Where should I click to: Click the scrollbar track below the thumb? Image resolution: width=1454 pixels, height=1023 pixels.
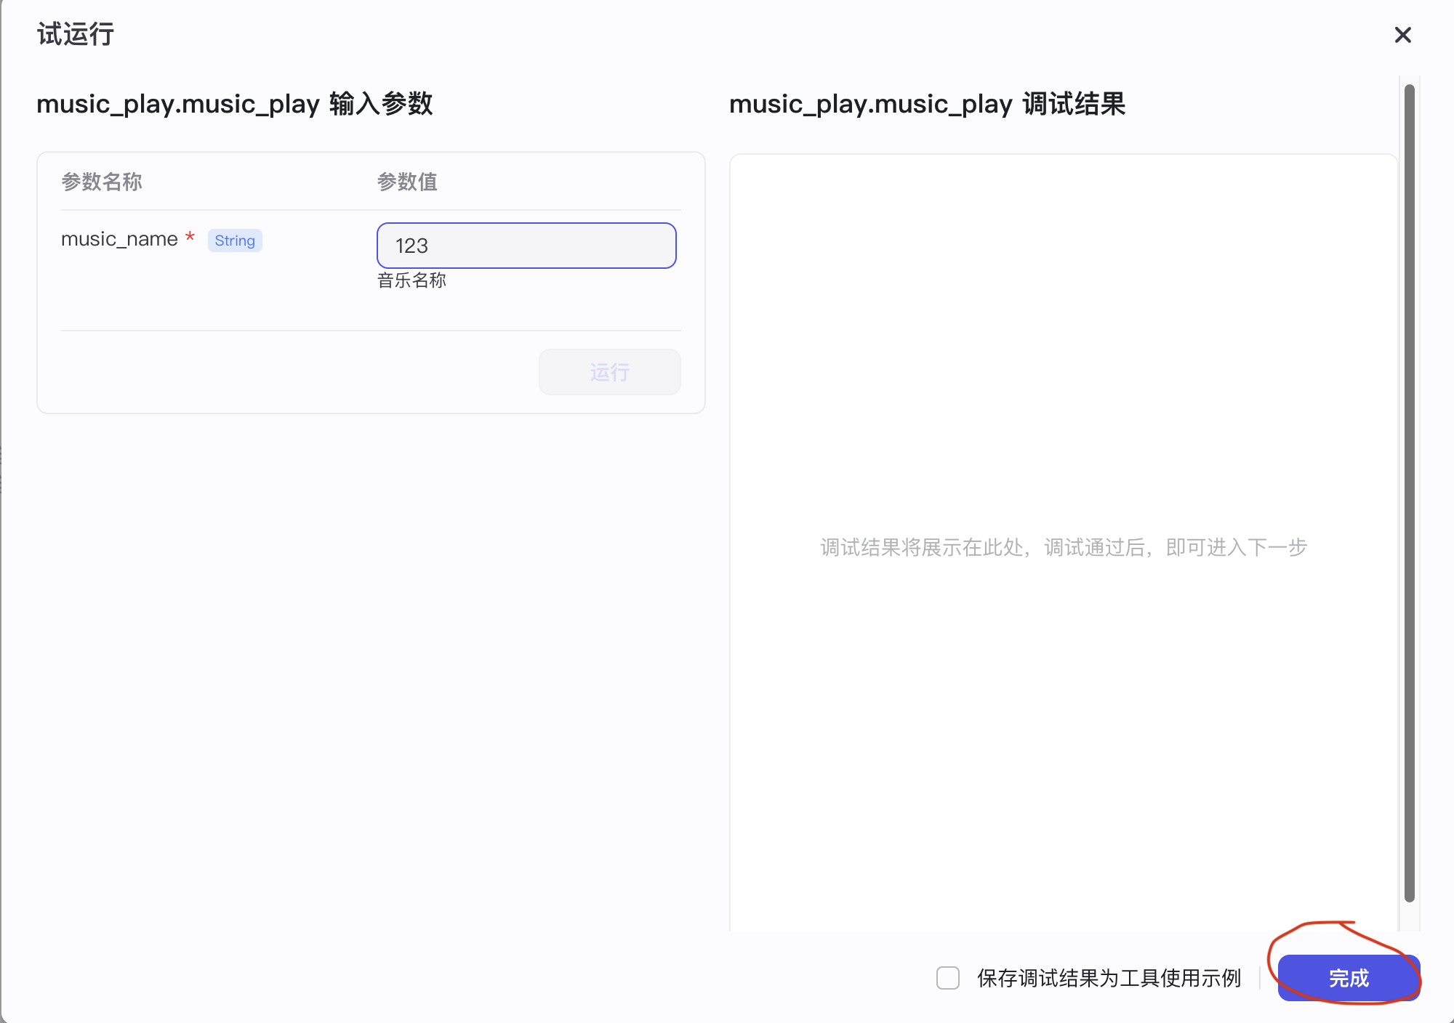[1409, 917]
